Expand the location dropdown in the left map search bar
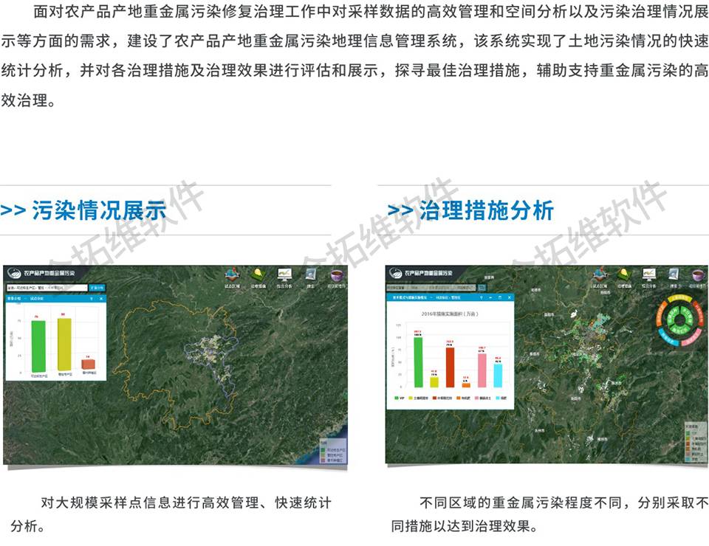 click(x=84, y=288)
